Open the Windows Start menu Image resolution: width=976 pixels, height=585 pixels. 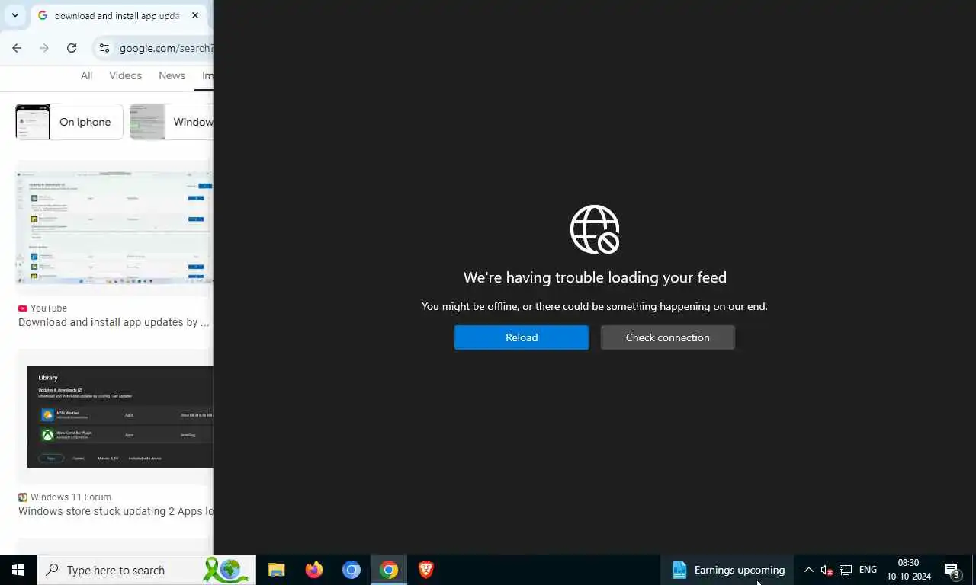point(18,570)
